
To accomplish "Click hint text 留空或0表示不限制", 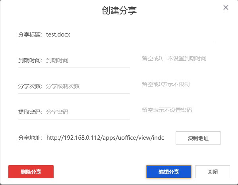I will pyautogui.click(x=166, y=84).
